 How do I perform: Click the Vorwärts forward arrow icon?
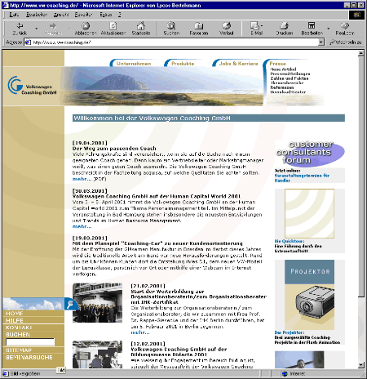(53, 26)
